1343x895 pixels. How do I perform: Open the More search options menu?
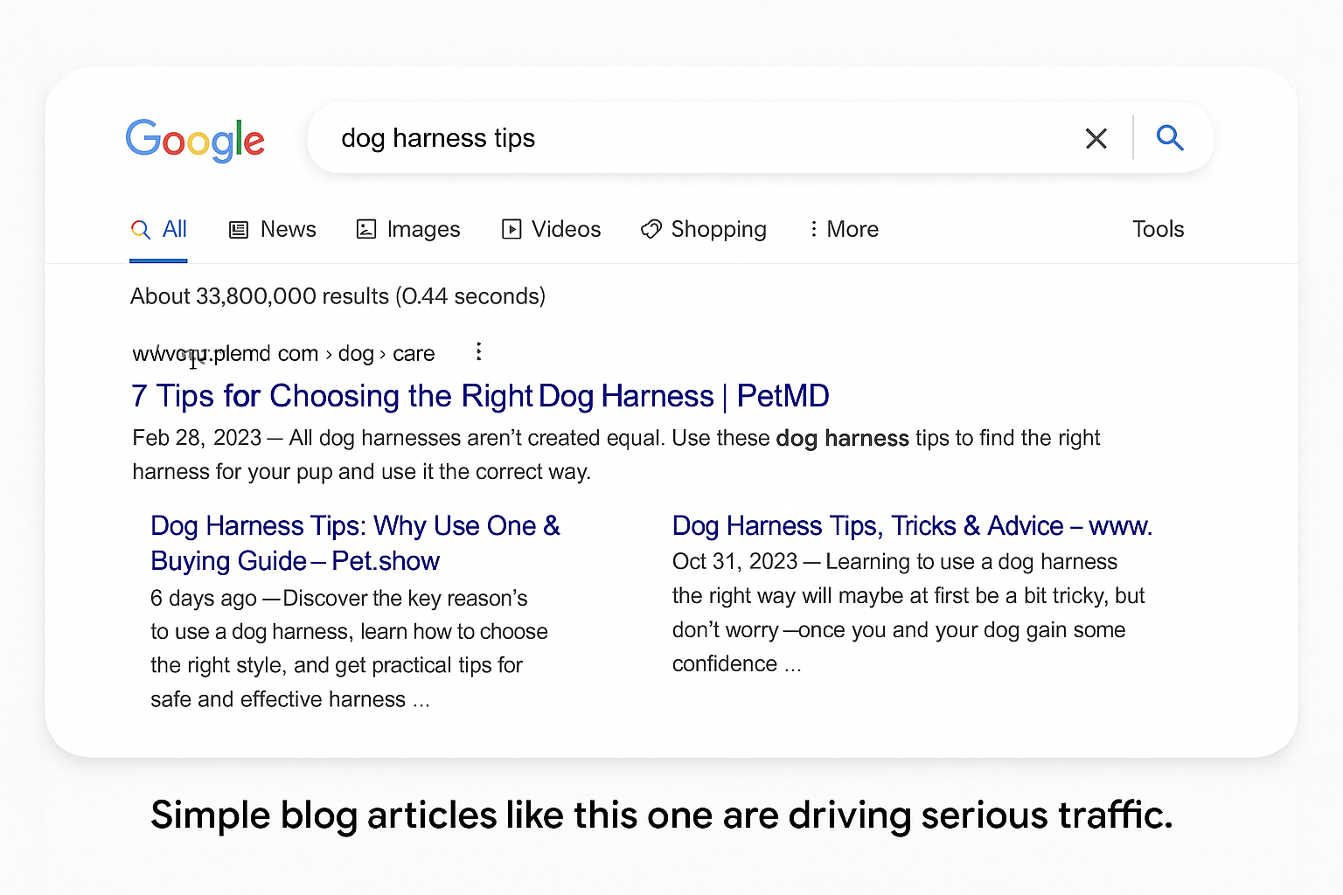(844, 229)
